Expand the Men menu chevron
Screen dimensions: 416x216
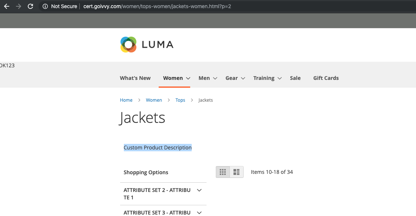(x=215, y=78)
